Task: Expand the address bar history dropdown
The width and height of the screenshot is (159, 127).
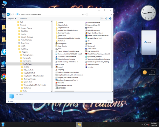Action: [83, 14]
